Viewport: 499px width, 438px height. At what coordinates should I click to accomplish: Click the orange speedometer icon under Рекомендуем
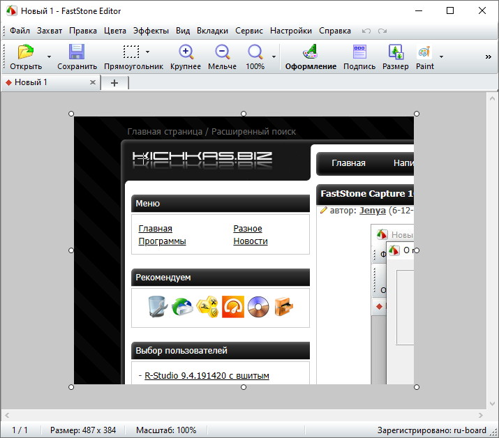[233, 307]
